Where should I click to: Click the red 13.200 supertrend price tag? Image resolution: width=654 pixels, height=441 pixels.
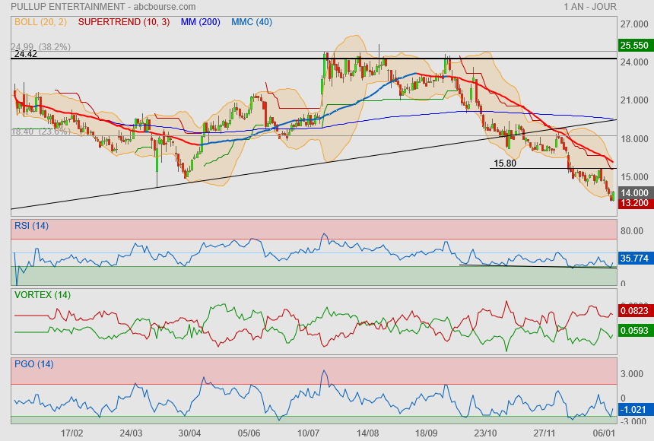coord(634,203)
